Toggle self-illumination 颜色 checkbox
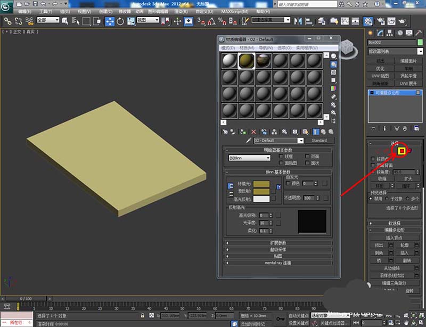Viewport: 426px width, 327px height. click(x=288, y=183)
